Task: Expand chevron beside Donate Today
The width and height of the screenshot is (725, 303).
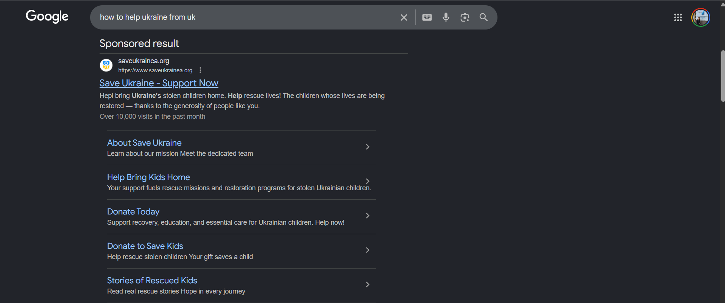Action: pos(368,216)
